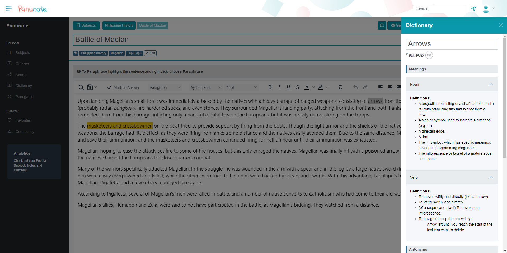Click the undo icon
The width and height of the screenshot is (507, 253).
tap(355, 87)
